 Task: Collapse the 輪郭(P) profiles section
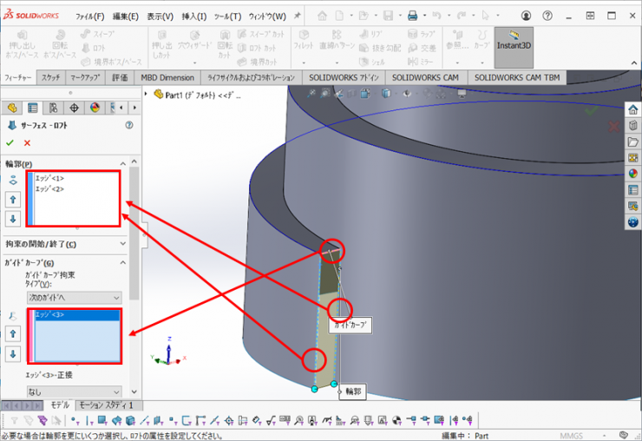(122, 164)
